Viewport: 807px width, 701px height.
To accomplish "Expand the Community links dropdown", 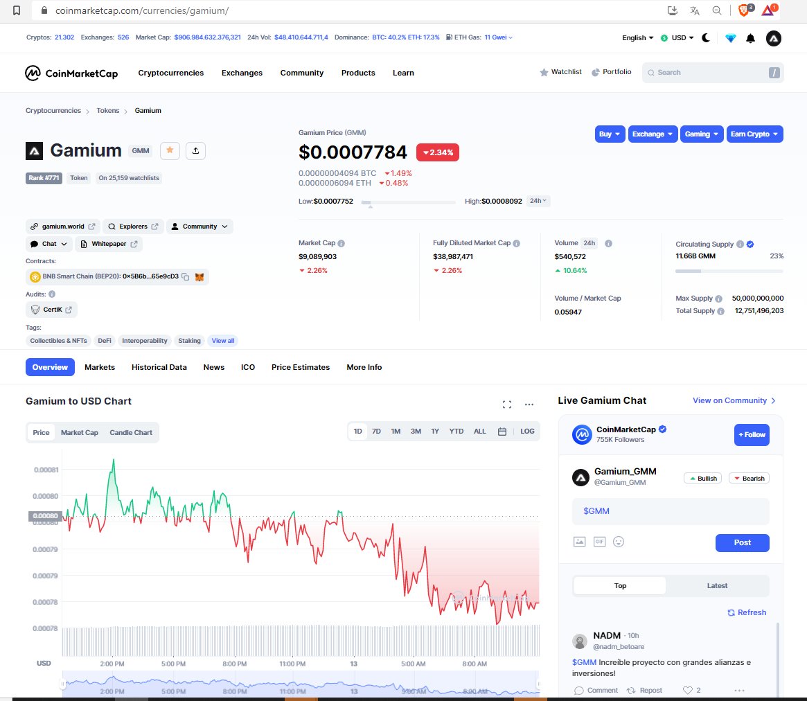I will 199,227.
